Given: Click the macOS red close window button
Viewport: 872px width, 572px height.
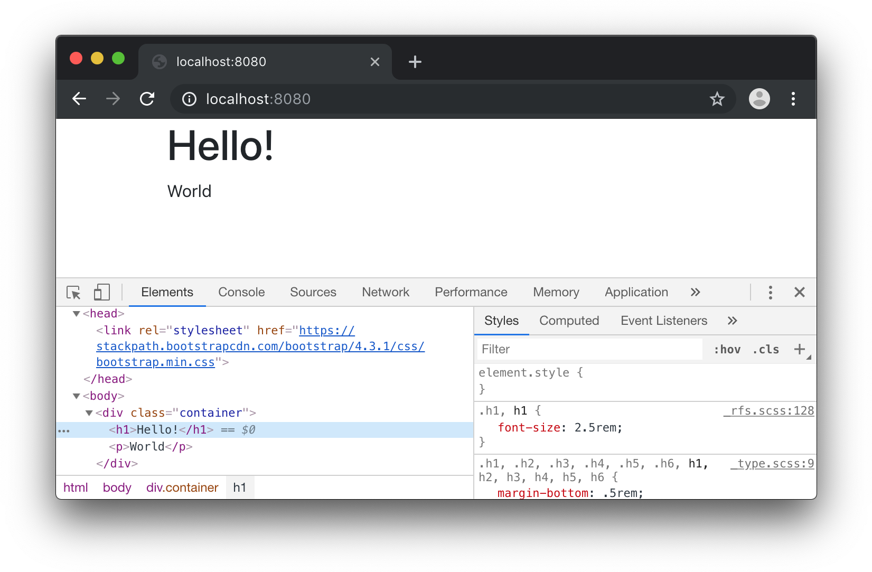Looking at the screenshot, I should coord(76,58).
